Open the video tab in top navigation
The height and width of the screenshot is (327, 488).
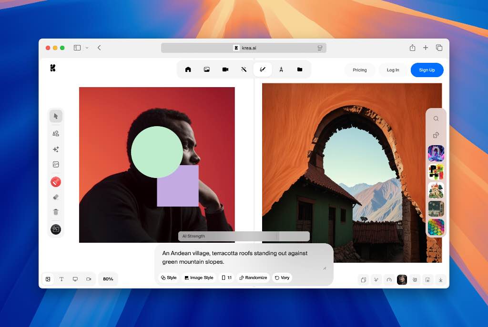[x=225, y=69]
